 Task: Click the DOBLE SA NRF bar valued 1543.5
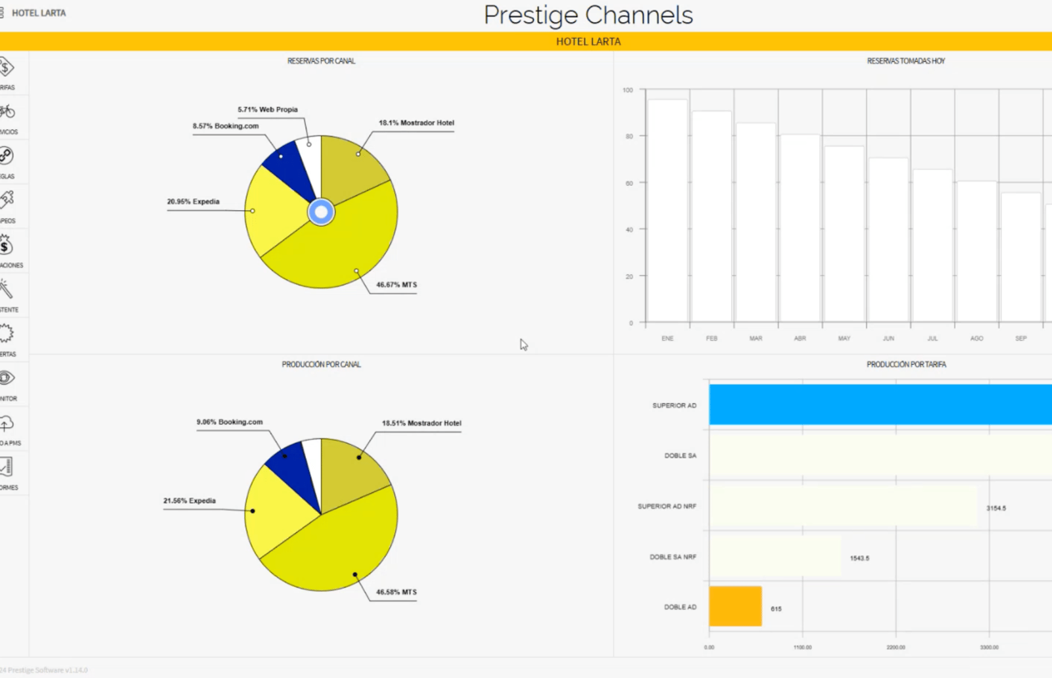click(775, 556)
